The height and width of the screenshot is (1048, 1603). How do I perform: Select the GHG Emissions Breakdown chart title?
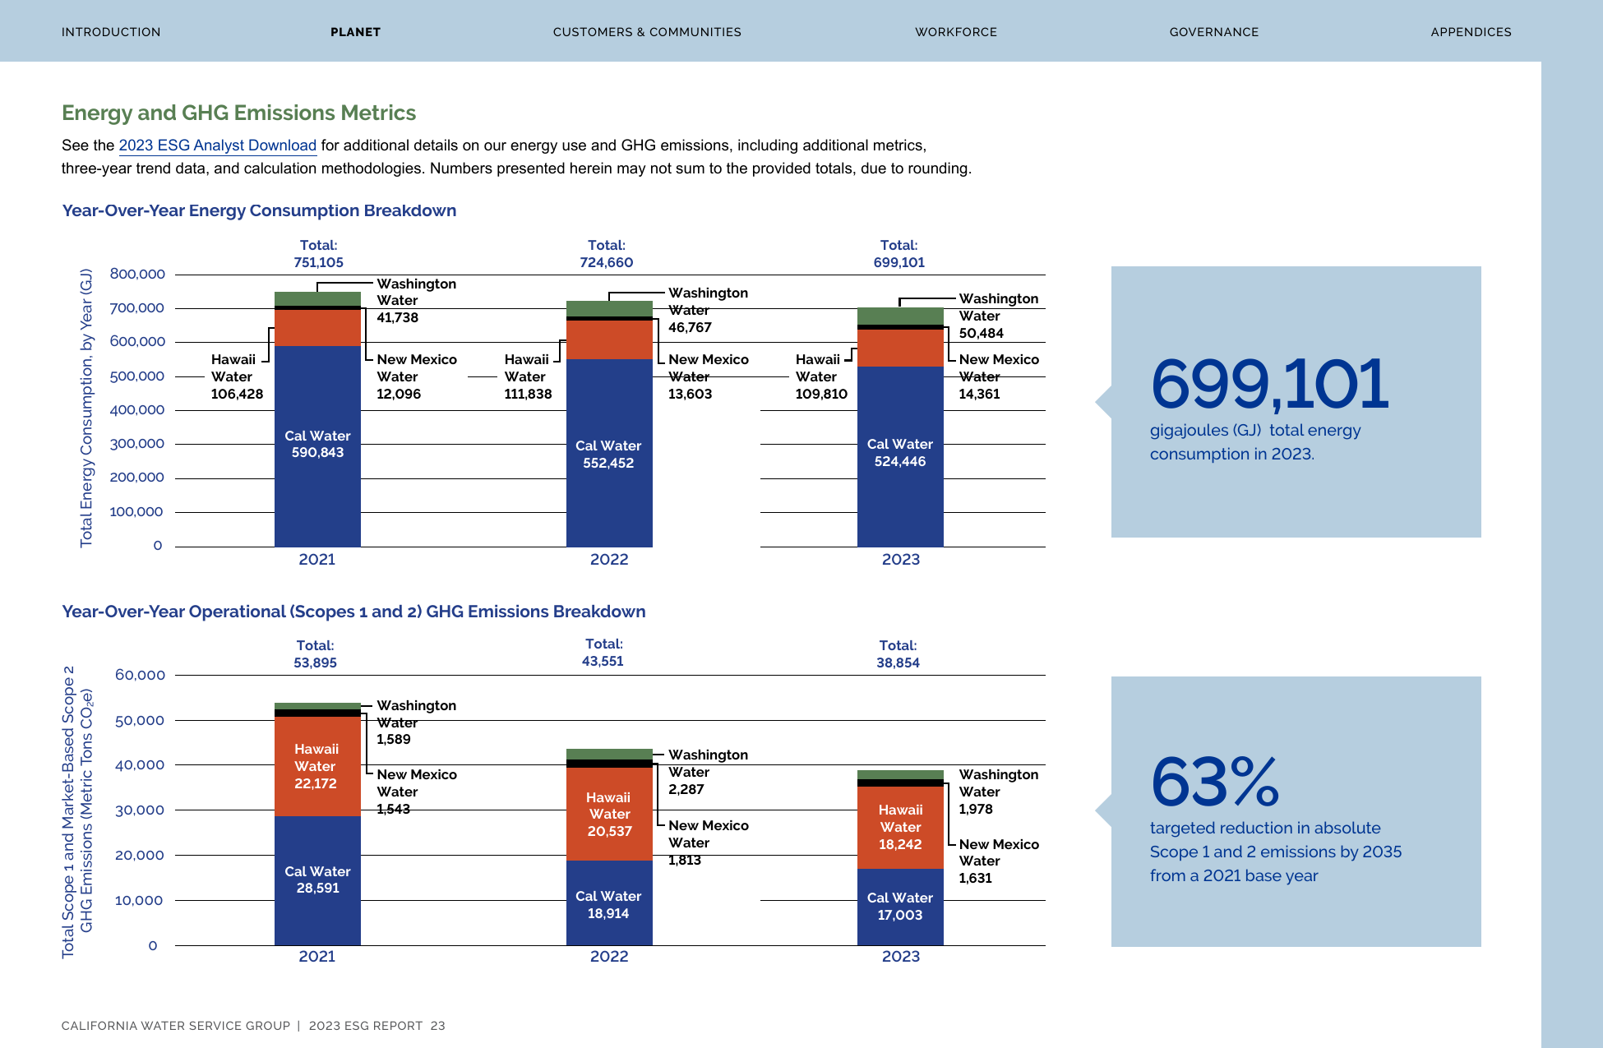pos(353,612)
